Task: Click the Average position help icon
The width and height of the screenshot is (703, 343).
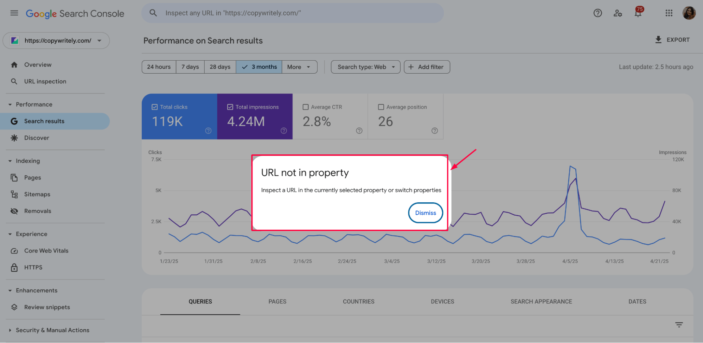Action: 435,130
